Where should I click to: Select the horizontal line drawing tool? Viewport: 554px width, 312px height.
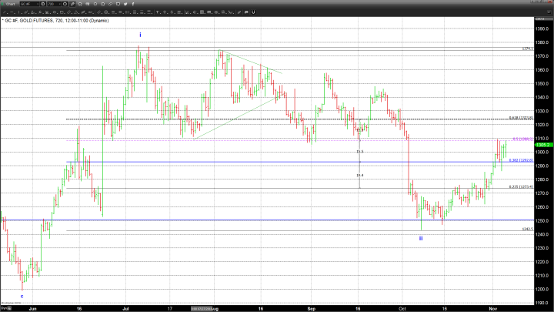[12, 12]
